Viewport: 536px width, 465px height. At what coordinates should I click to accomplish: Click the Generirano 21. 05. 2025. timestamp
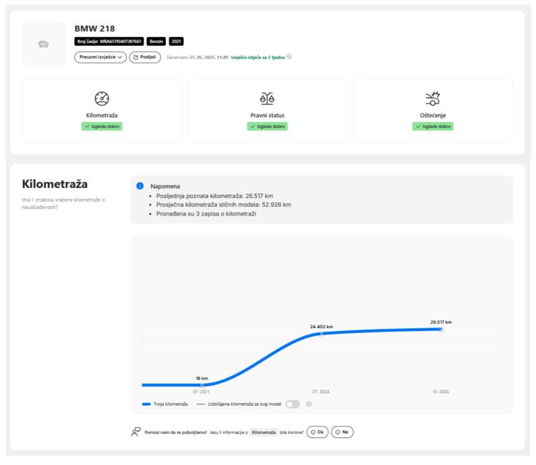[x=198, y=57]
